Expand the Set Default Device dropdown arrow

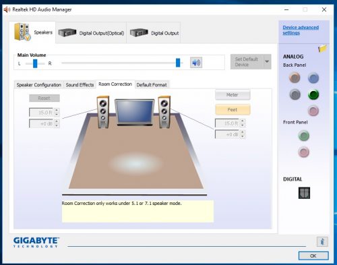[267, 61]
